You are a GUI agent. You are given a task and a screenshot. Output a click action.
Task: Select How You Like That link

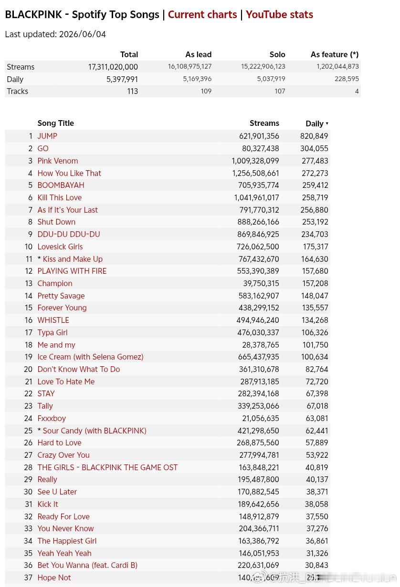69,173
